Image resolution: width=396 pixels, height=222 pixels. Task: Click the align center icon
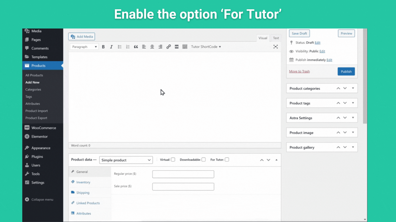pyautogui.click(x=152, y=47)
